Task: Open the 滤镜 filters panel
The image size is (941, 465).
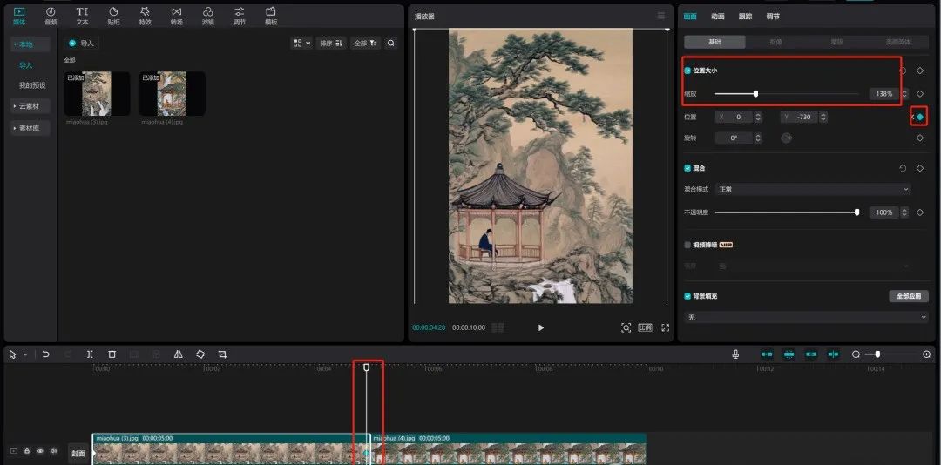Action: 207,17
